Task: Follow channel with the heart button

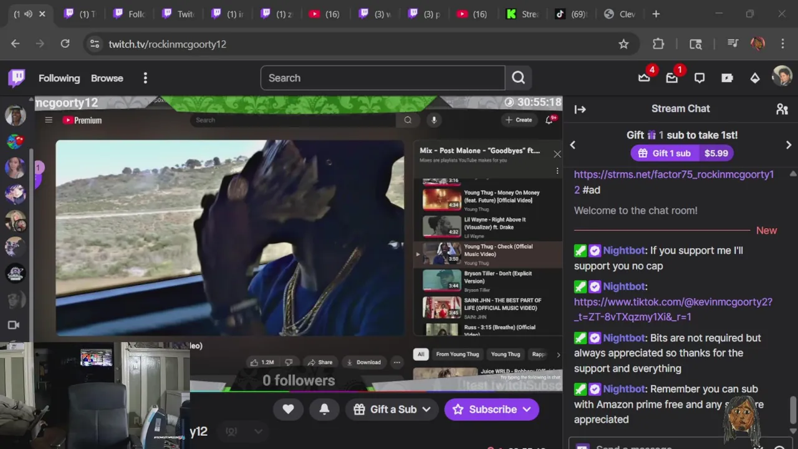Action: [288, 409]
